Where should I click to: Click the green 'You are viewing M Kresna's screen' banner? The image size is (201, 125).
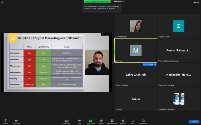coord(97,1)
